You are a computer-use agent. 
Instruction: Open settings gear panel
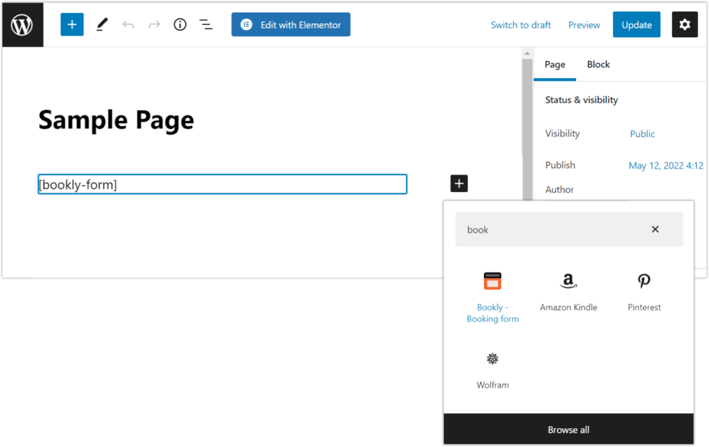tap(685, 24)
